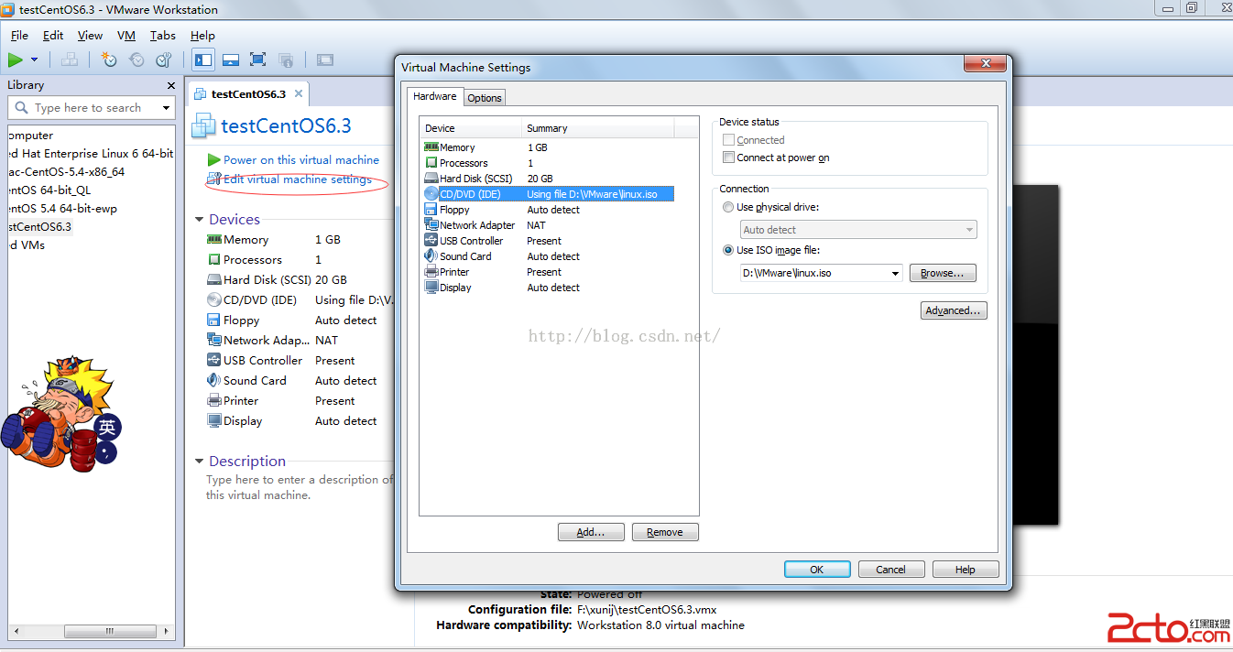The image size is (1233, 652).
Task: Click the large VM icon beside testCentOS6.3 heading
Action: [203, 126]
